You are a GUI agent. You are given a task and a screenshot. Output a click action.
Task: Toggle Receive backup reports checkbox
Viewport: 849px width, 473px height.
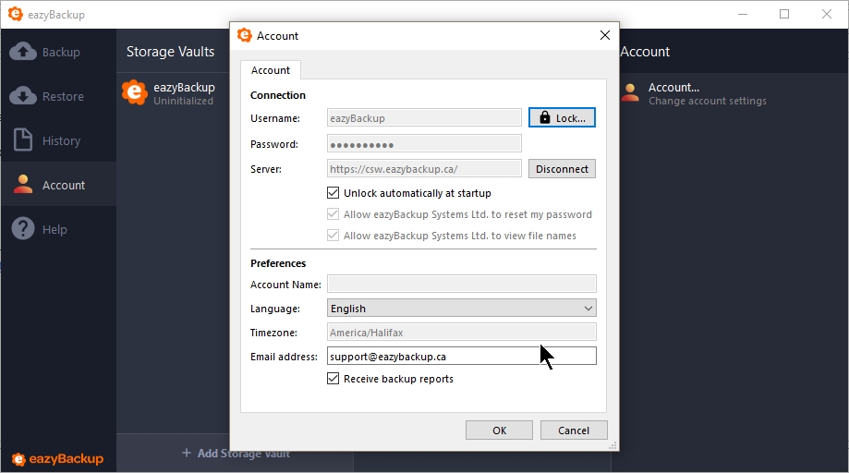tap(333, 378)
